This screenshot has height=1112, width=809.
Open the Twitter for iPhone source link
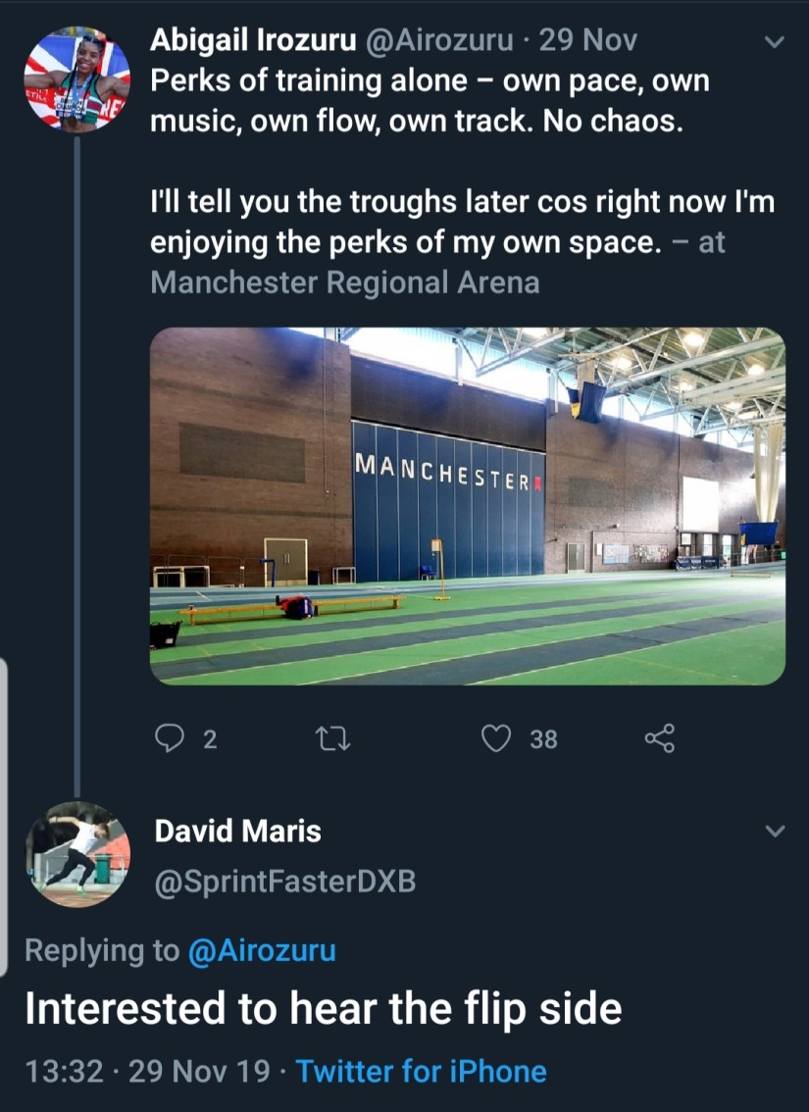pos(421,1070)
